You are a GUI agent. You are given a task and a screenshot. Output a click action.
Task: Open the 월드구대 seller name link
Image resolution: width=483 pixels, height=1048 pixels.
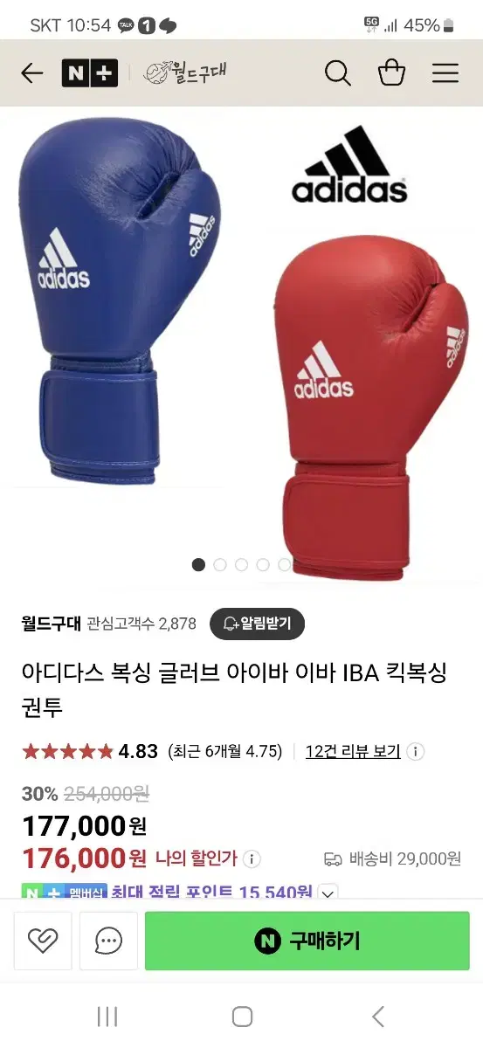(x=51, y=624)
